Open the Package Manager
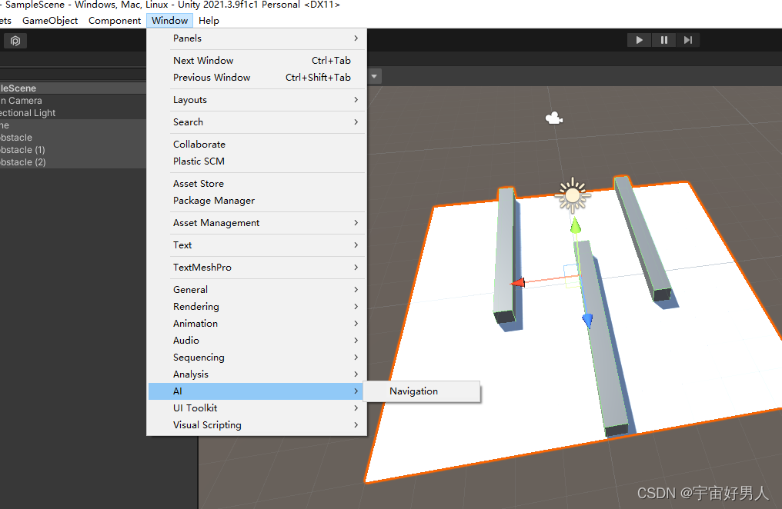The width and height of the screenshot is (782, 509). point(209,200)
